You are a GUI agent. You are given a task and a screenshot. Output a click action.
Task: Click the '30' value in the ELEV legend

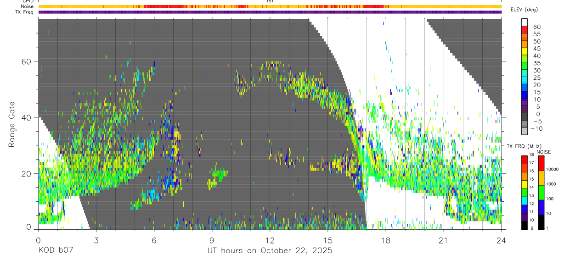click(537, 70)
